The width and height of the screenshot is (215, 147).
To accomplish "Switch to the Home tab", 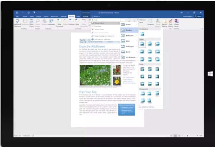I will coord(25,16).
